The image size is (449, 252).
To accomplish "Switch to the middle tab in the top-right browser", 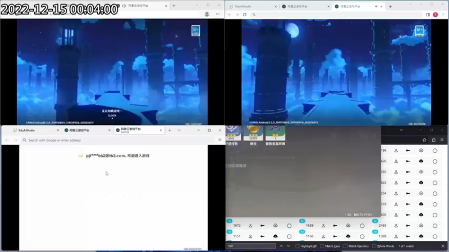I will click(304, 6).
